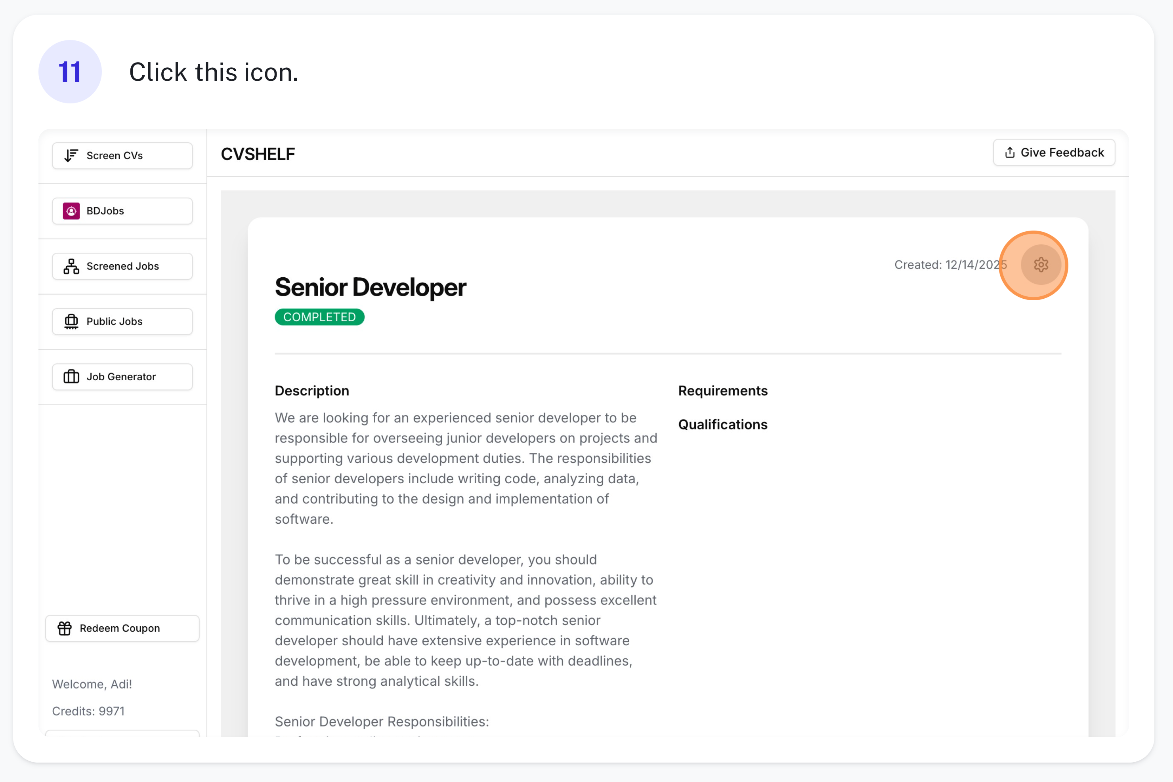
Task: Click the CVSHELF header title
Action: (258, 154)
